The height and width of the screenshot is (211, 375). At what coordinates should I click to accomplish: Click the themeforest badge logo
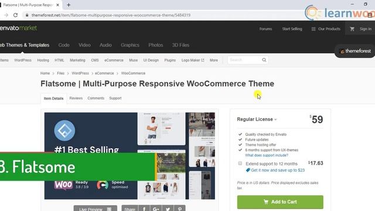[x=356, y=51]
